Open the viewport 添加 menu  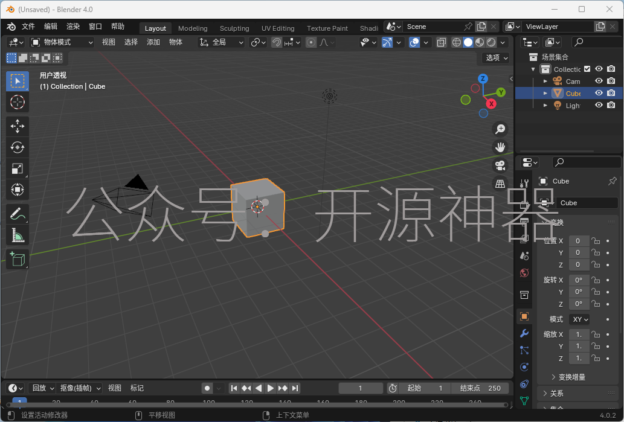153,42
